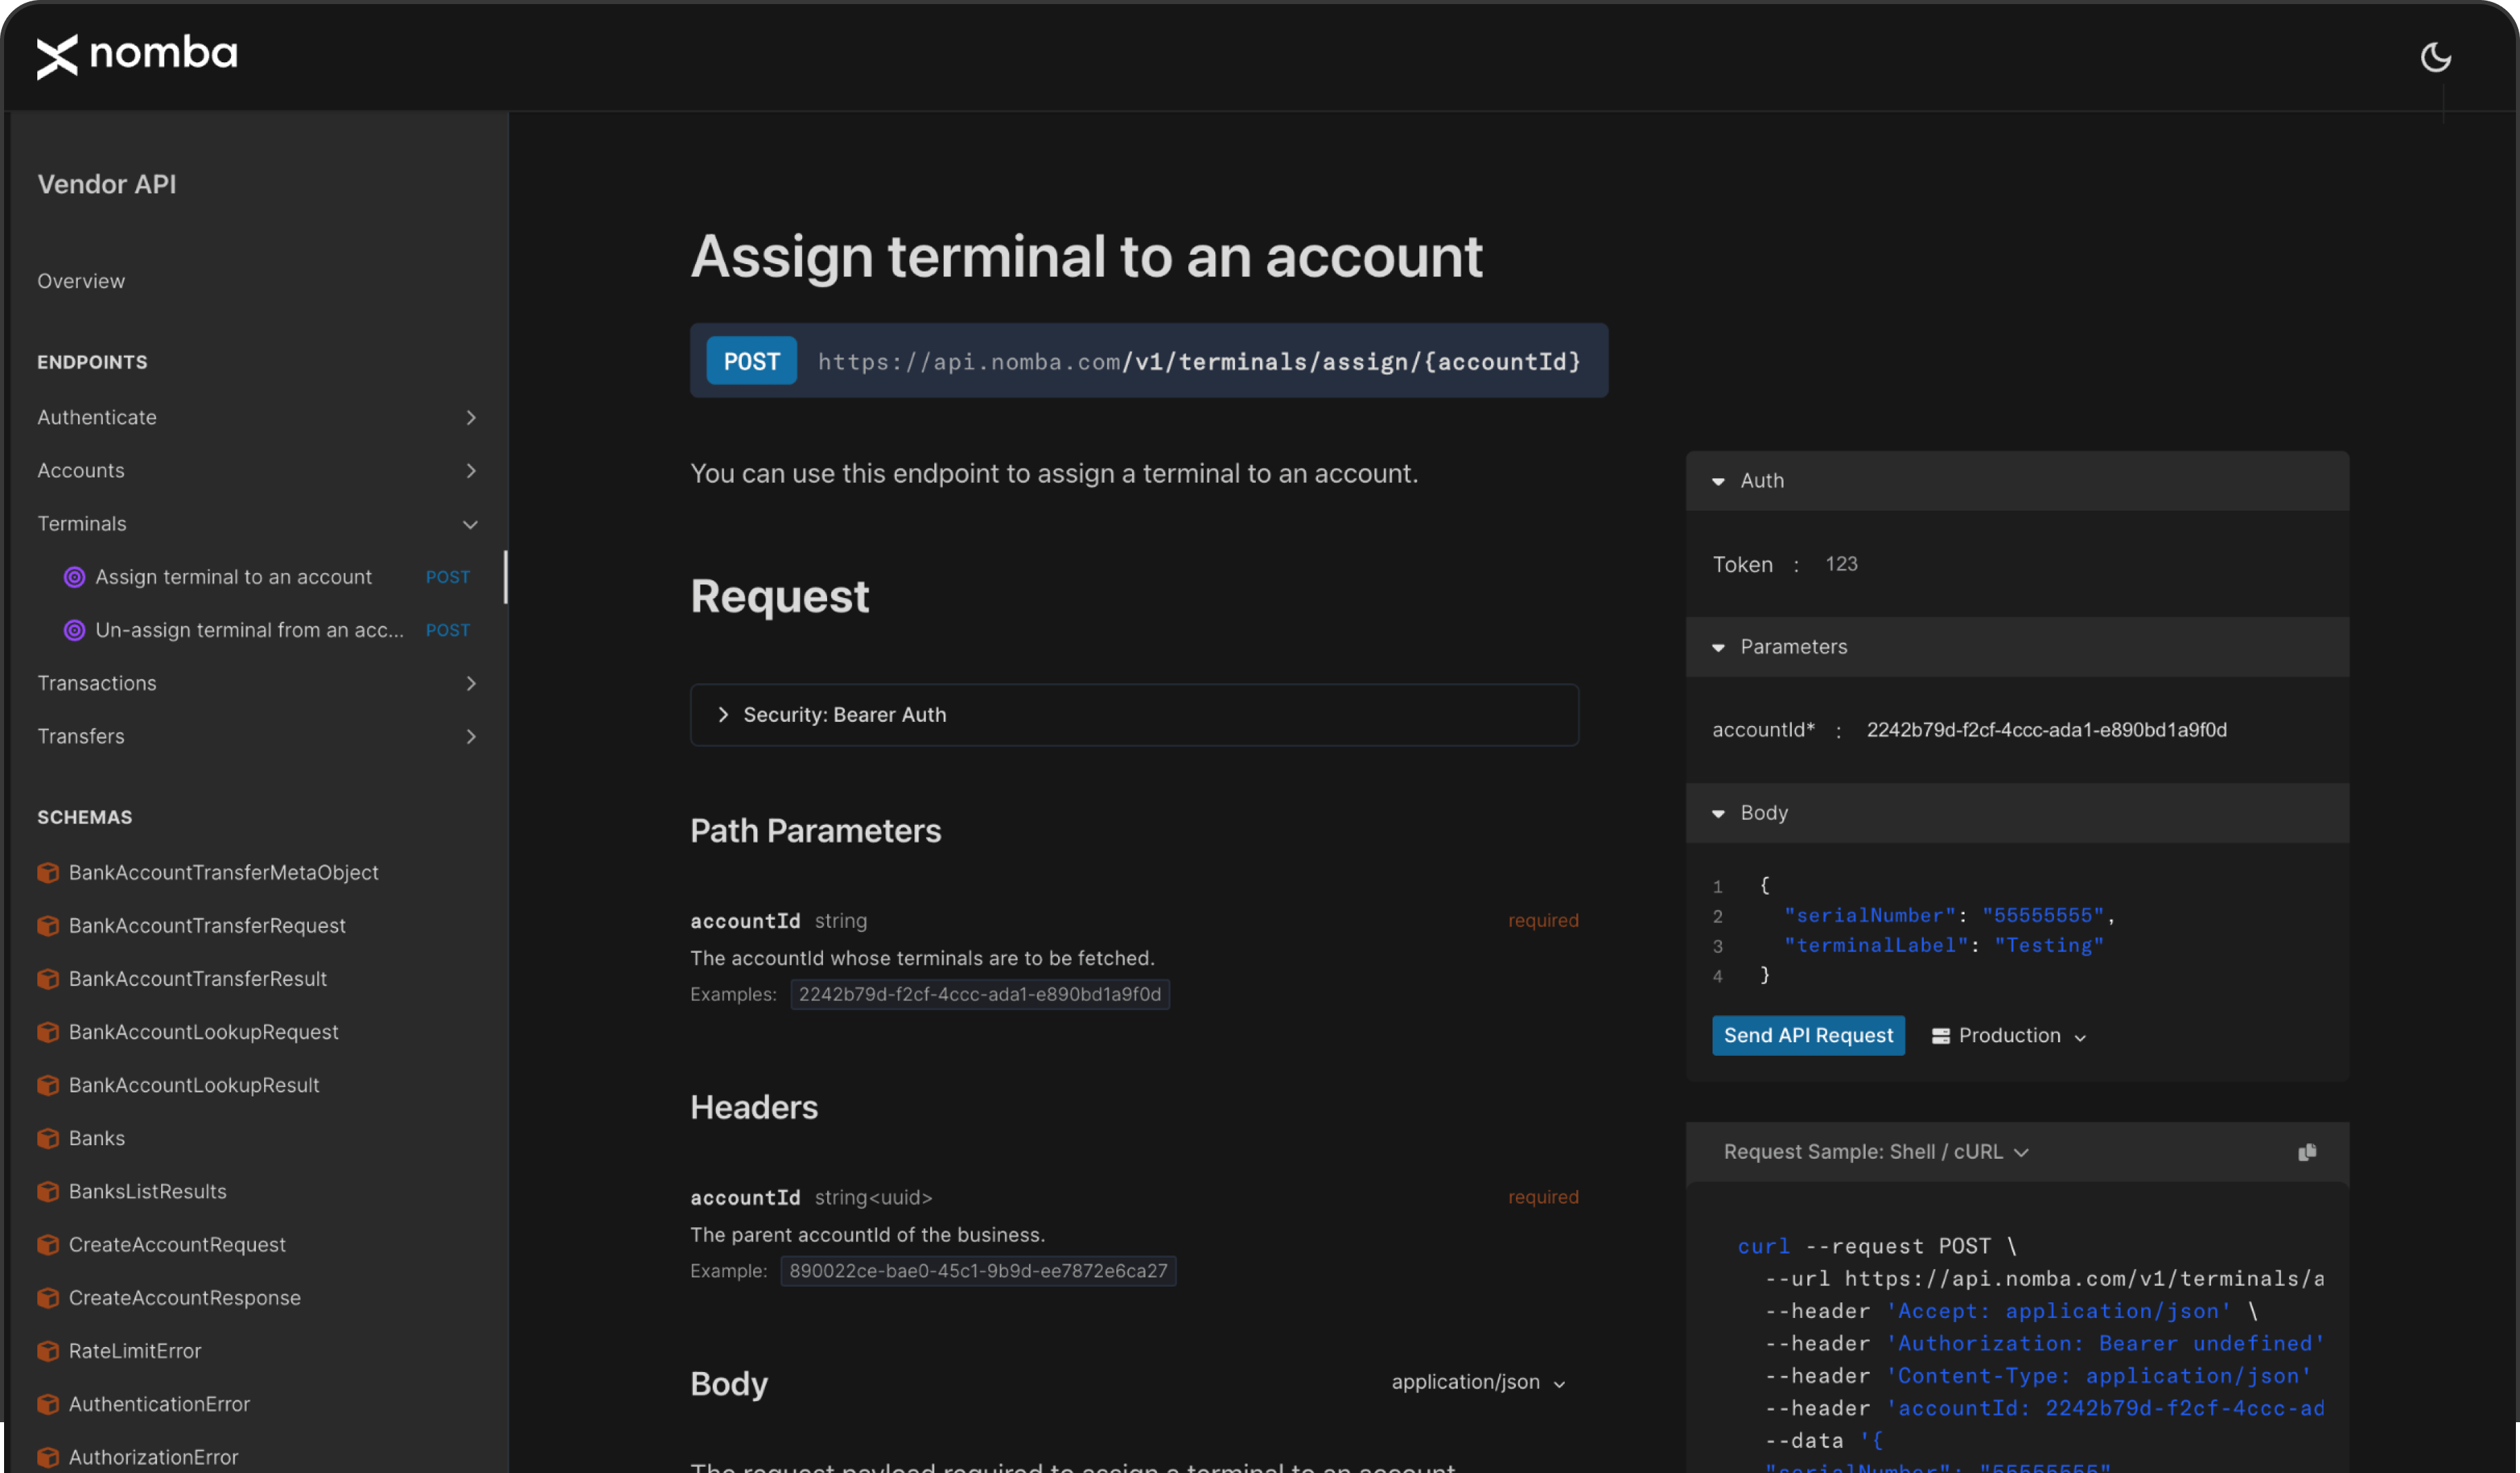Collapse the Parameters panel
This screenshot has height=1473, width=2520.
2016,646
